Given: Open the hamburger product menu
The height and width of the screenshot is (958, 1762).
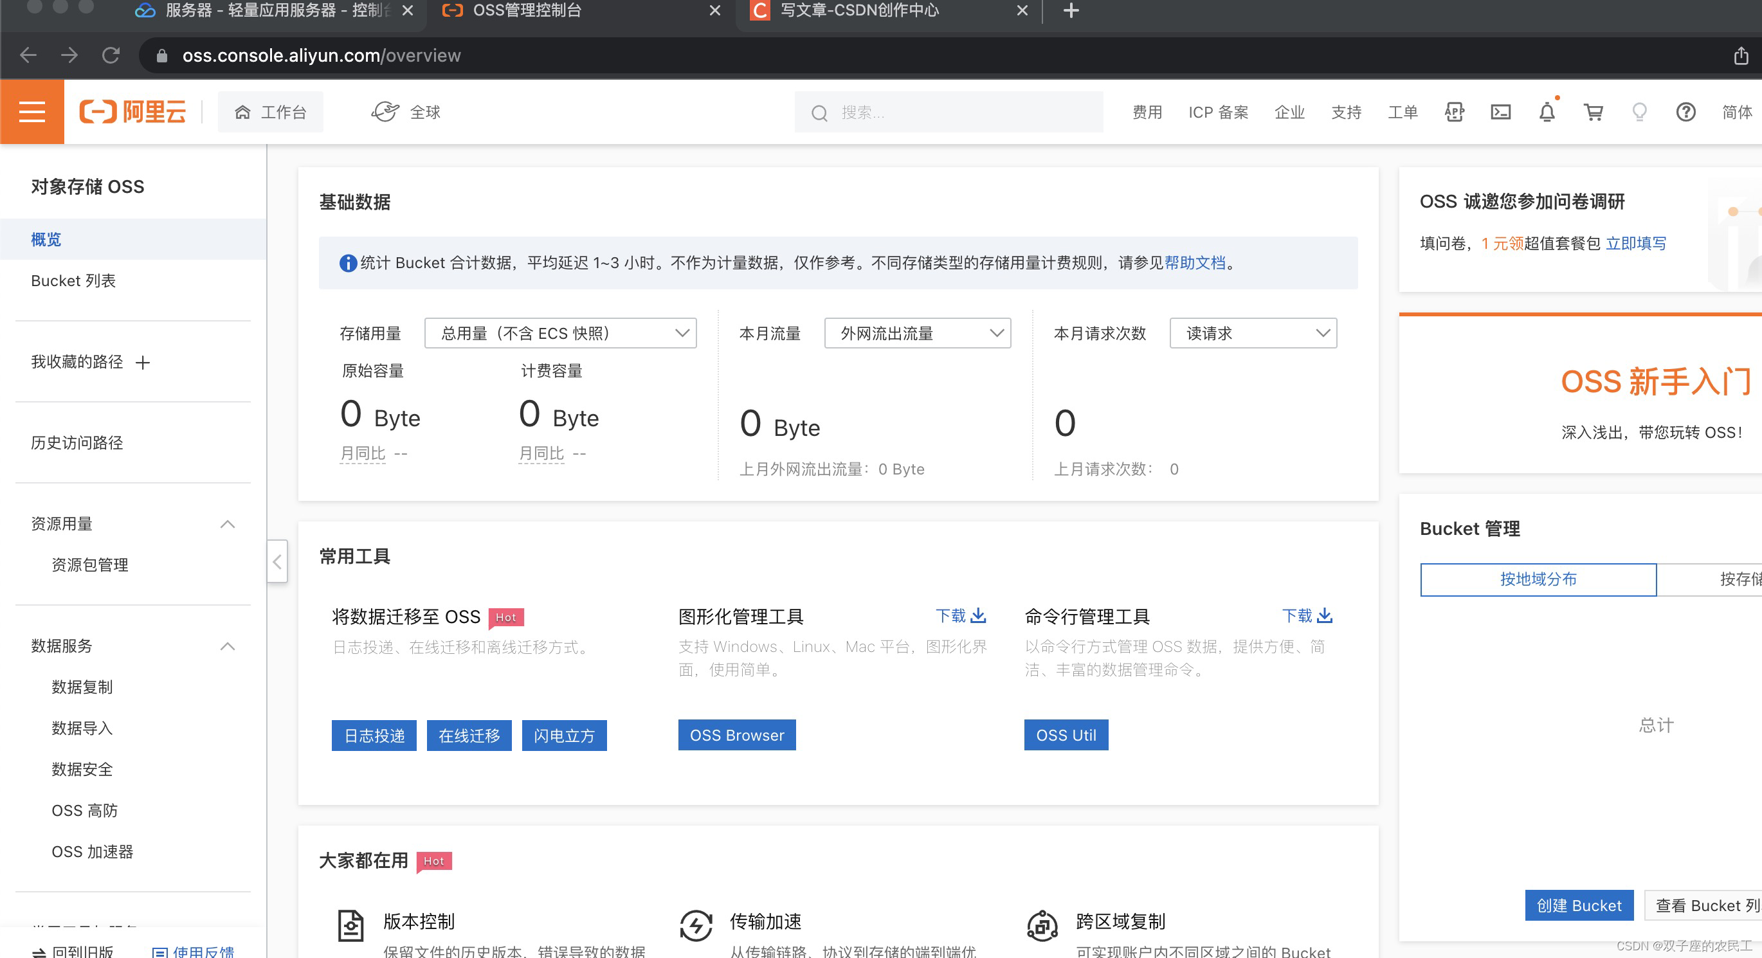Looking at the screenshot, I should tap(32, 111).
